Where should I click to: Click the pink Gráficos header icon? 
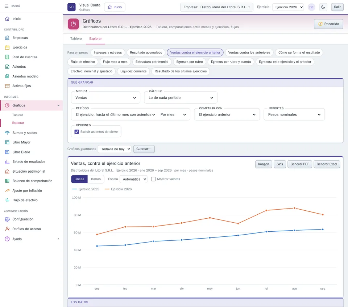74,24
